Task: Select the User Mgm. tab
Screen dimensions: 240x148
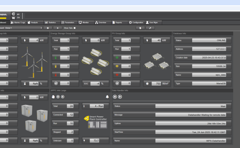Action: pyautogui.click(x=152, y=22)
